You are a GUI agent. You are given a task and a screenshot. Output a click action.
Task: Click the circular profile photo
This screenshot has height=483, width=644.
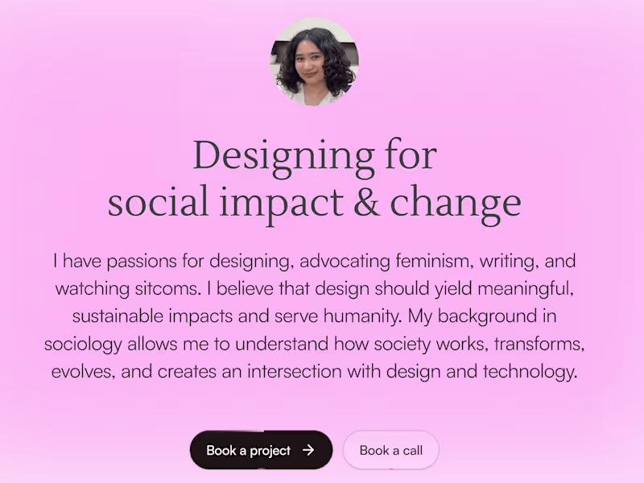[314, 63]
